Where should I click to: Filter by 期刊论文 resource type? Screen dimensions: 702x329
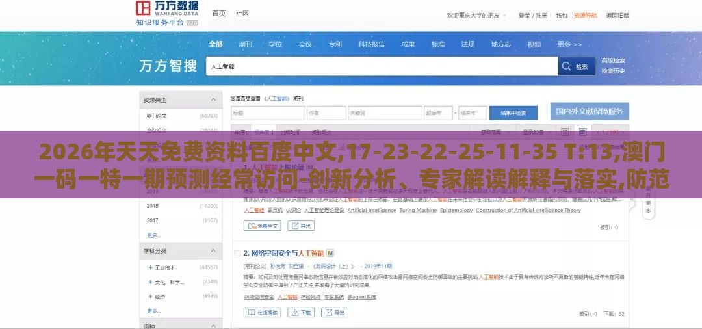157,116
